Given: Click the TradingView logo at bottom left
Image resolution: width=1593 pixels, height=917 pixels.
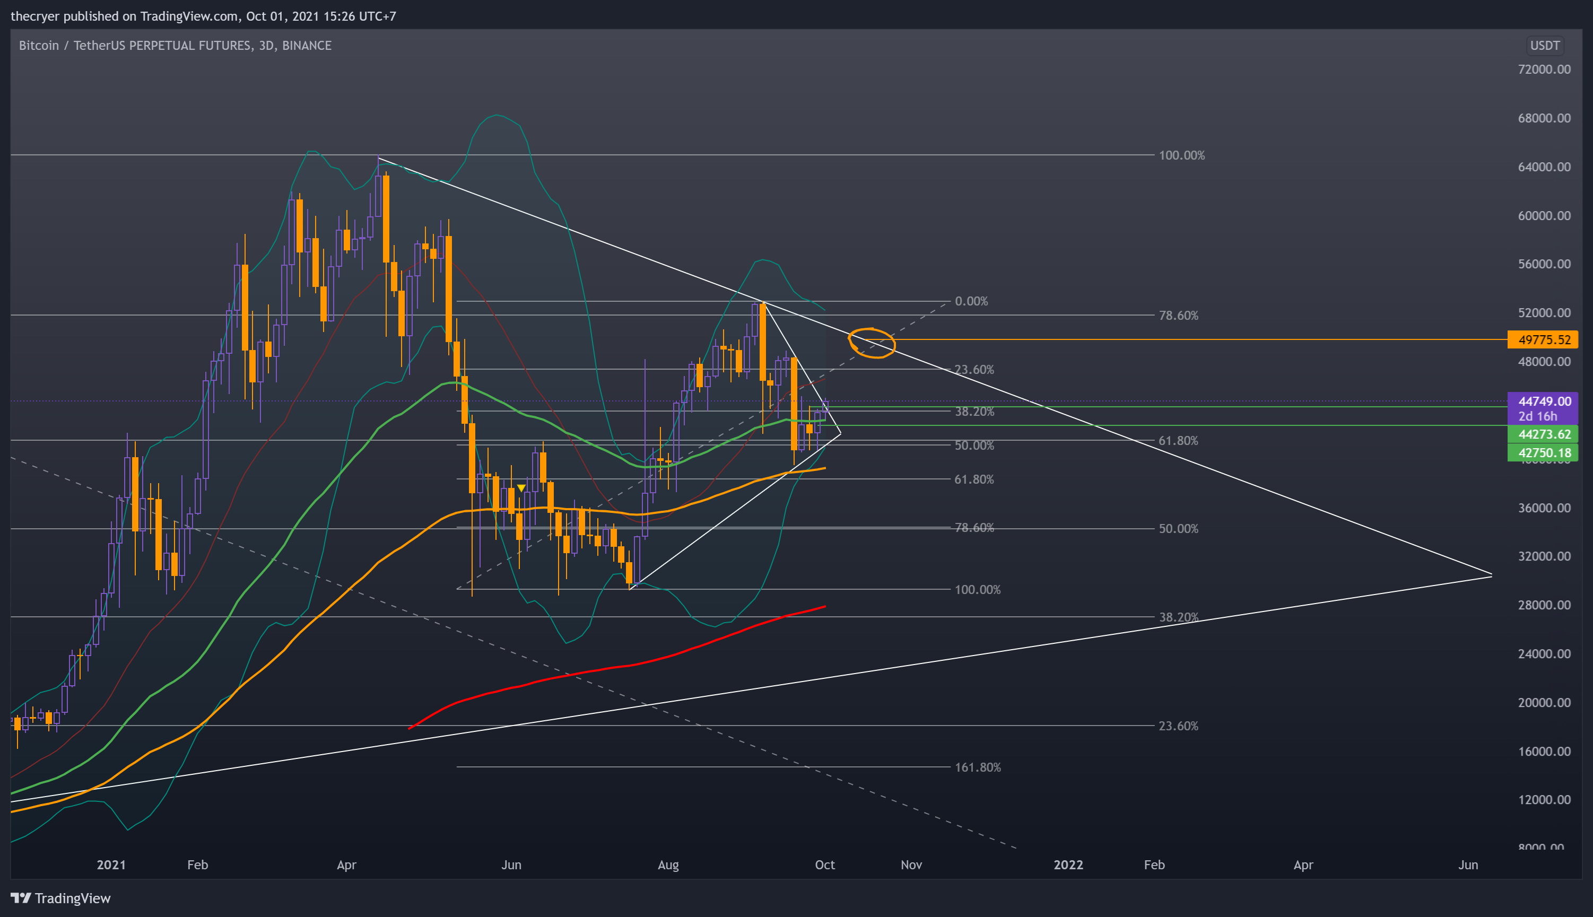Looking at the screenshot, I should point(60,898).
